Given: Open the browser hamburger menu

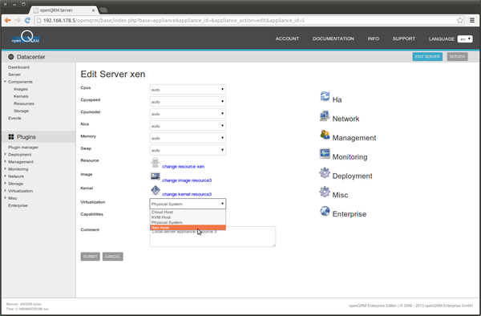Looking at the screenshot, I should pos(472,20).
